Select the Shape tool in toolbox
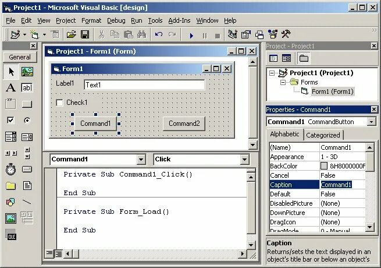Image resolution: width=381 pixels, height=268 pixels. coord(10,202)
